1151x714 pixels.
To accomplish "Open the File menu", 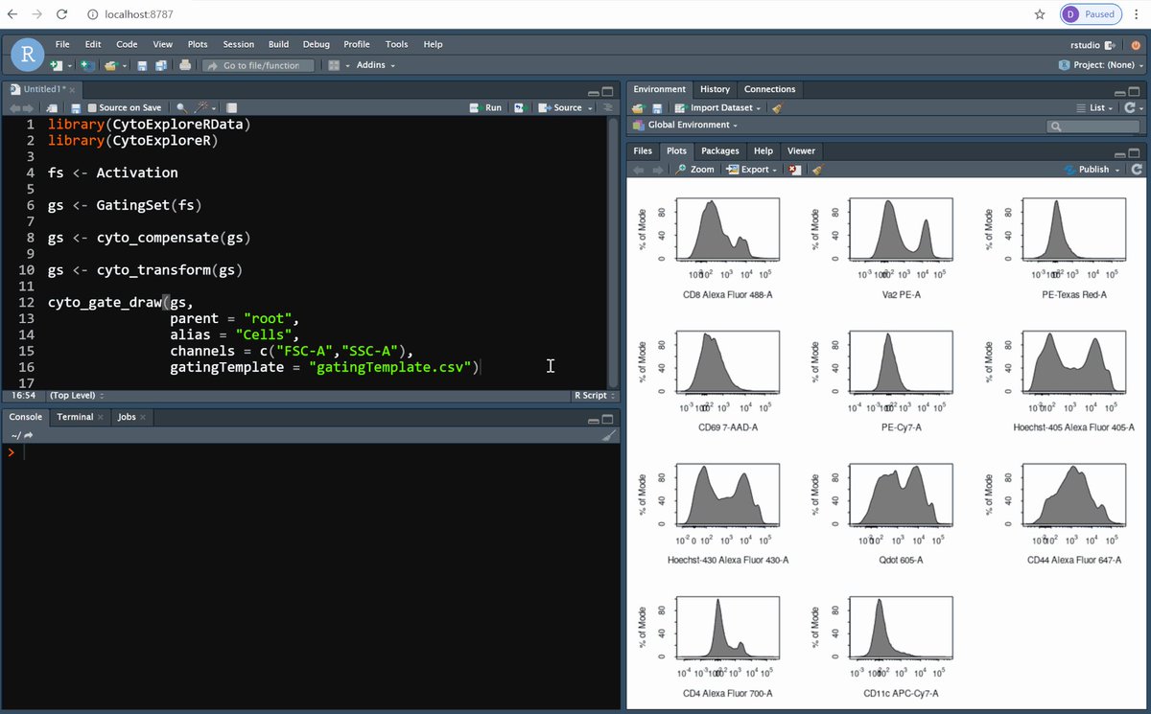I will (62, 44).
